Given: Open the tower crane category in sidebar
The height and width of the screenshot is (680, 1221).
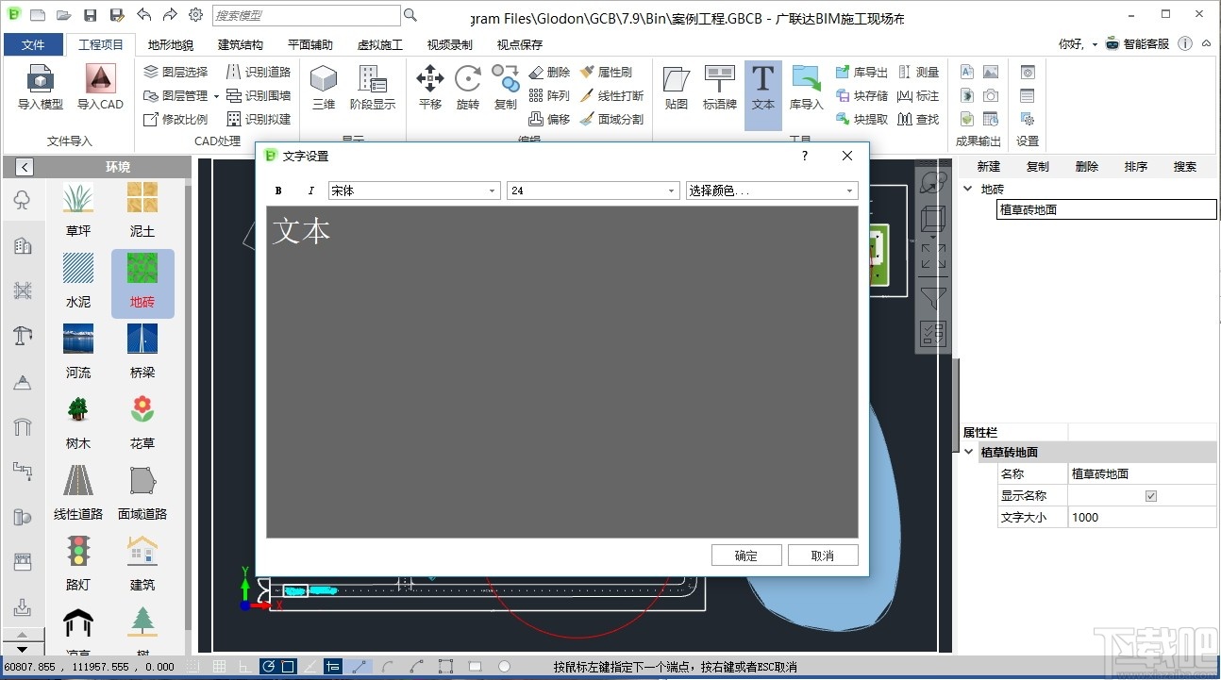Looking at the screenshot, I should point(23,335).
